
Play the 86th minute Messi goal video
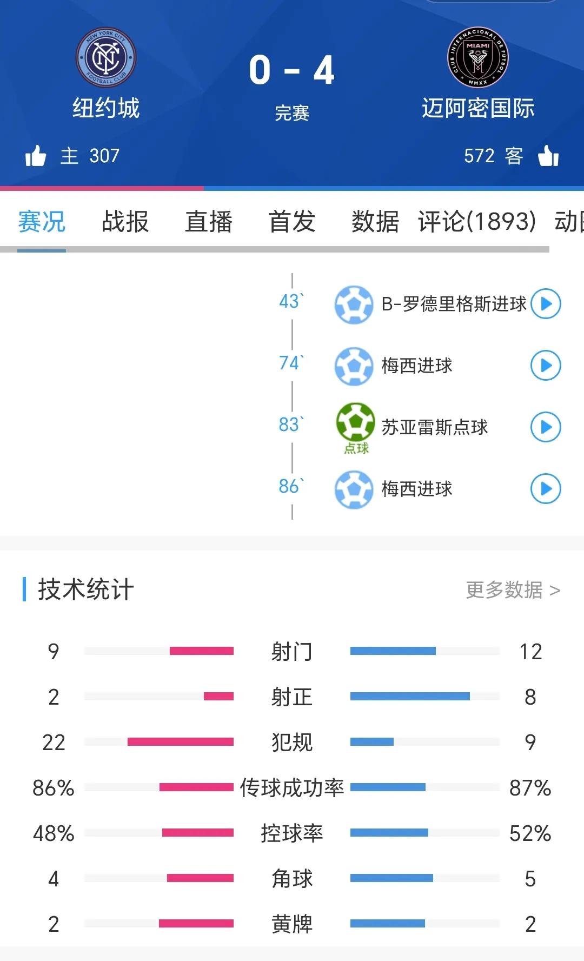[546, 489]
